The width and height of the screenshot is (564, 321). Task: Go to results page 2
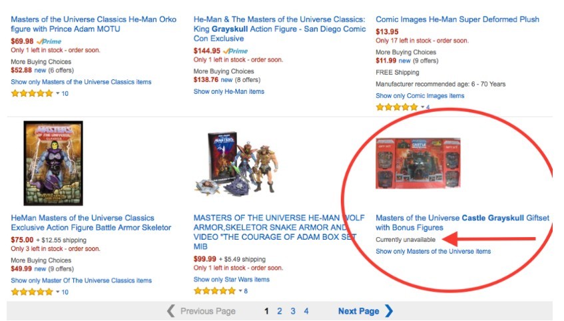(280, 311)
